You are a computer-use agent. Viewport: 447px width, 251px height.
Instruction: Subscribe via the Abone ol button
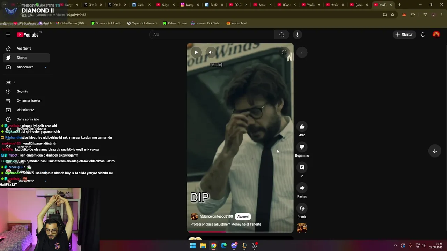[243, 216]
